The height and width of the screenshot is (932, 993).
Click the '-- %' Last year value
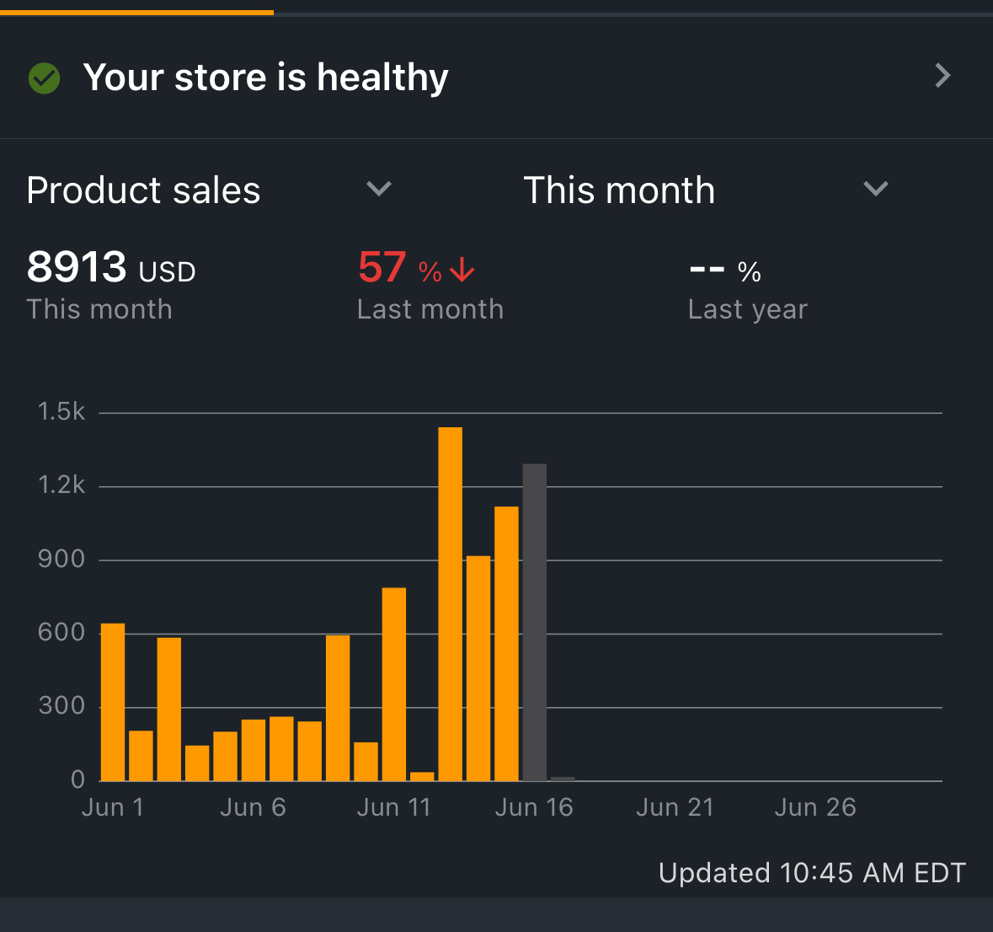(725, 271)
